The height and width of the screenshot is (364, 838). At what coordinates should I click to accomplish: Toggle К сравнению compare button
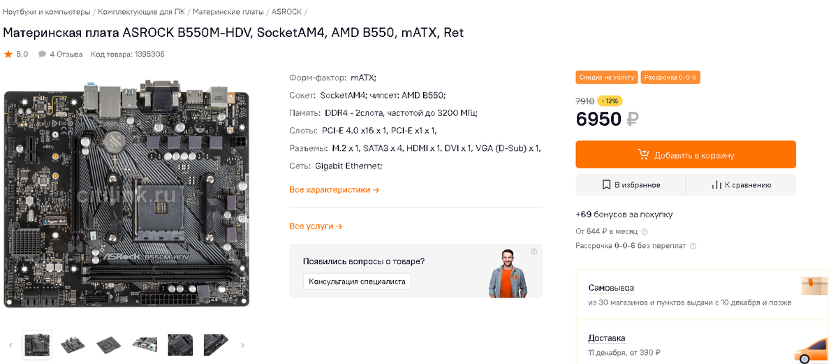pos(741,185)
